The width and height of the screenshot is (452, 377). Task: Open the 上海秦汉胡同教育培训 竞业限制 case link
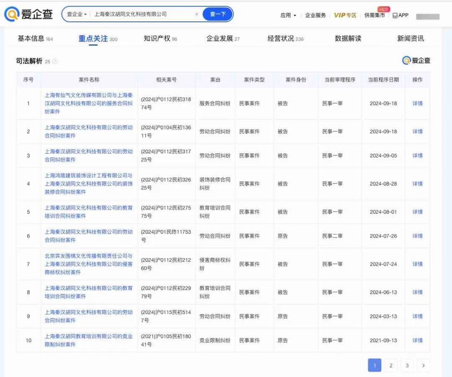point(89,341)
